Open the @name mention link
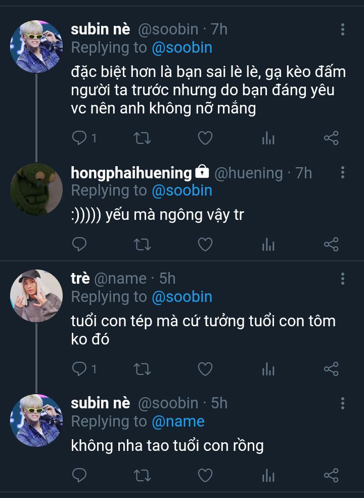This screenshot has width=364, height=498. tap(178, 422)
